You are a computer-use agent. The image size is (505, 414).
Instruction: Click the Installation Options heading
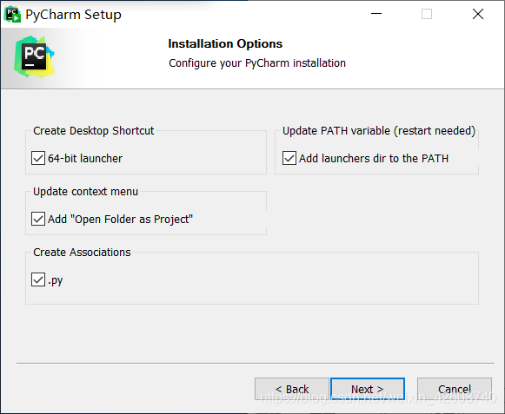point(225,43)
